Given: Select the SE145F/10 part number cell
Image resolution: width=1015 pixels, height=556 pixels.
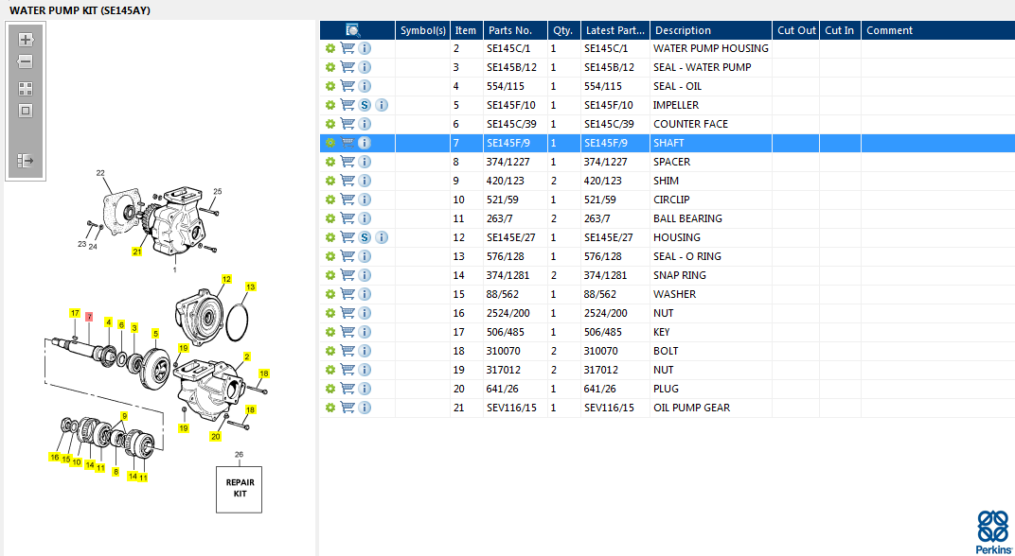Looking at the screenshot, I should coord(515,105).
